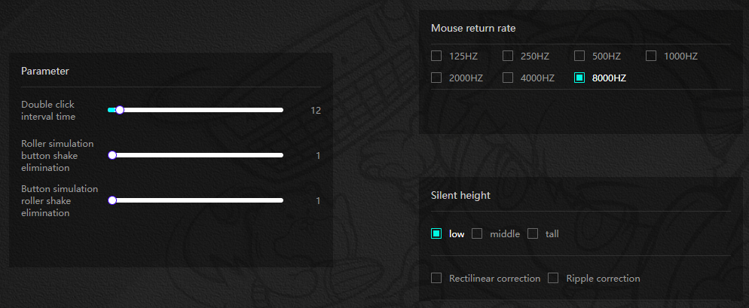The height and width of the screenshot is (308, 749).
Task: Select the 250HZ return rate checkbox
Action: pyautogui.click(x=508, y=56)
